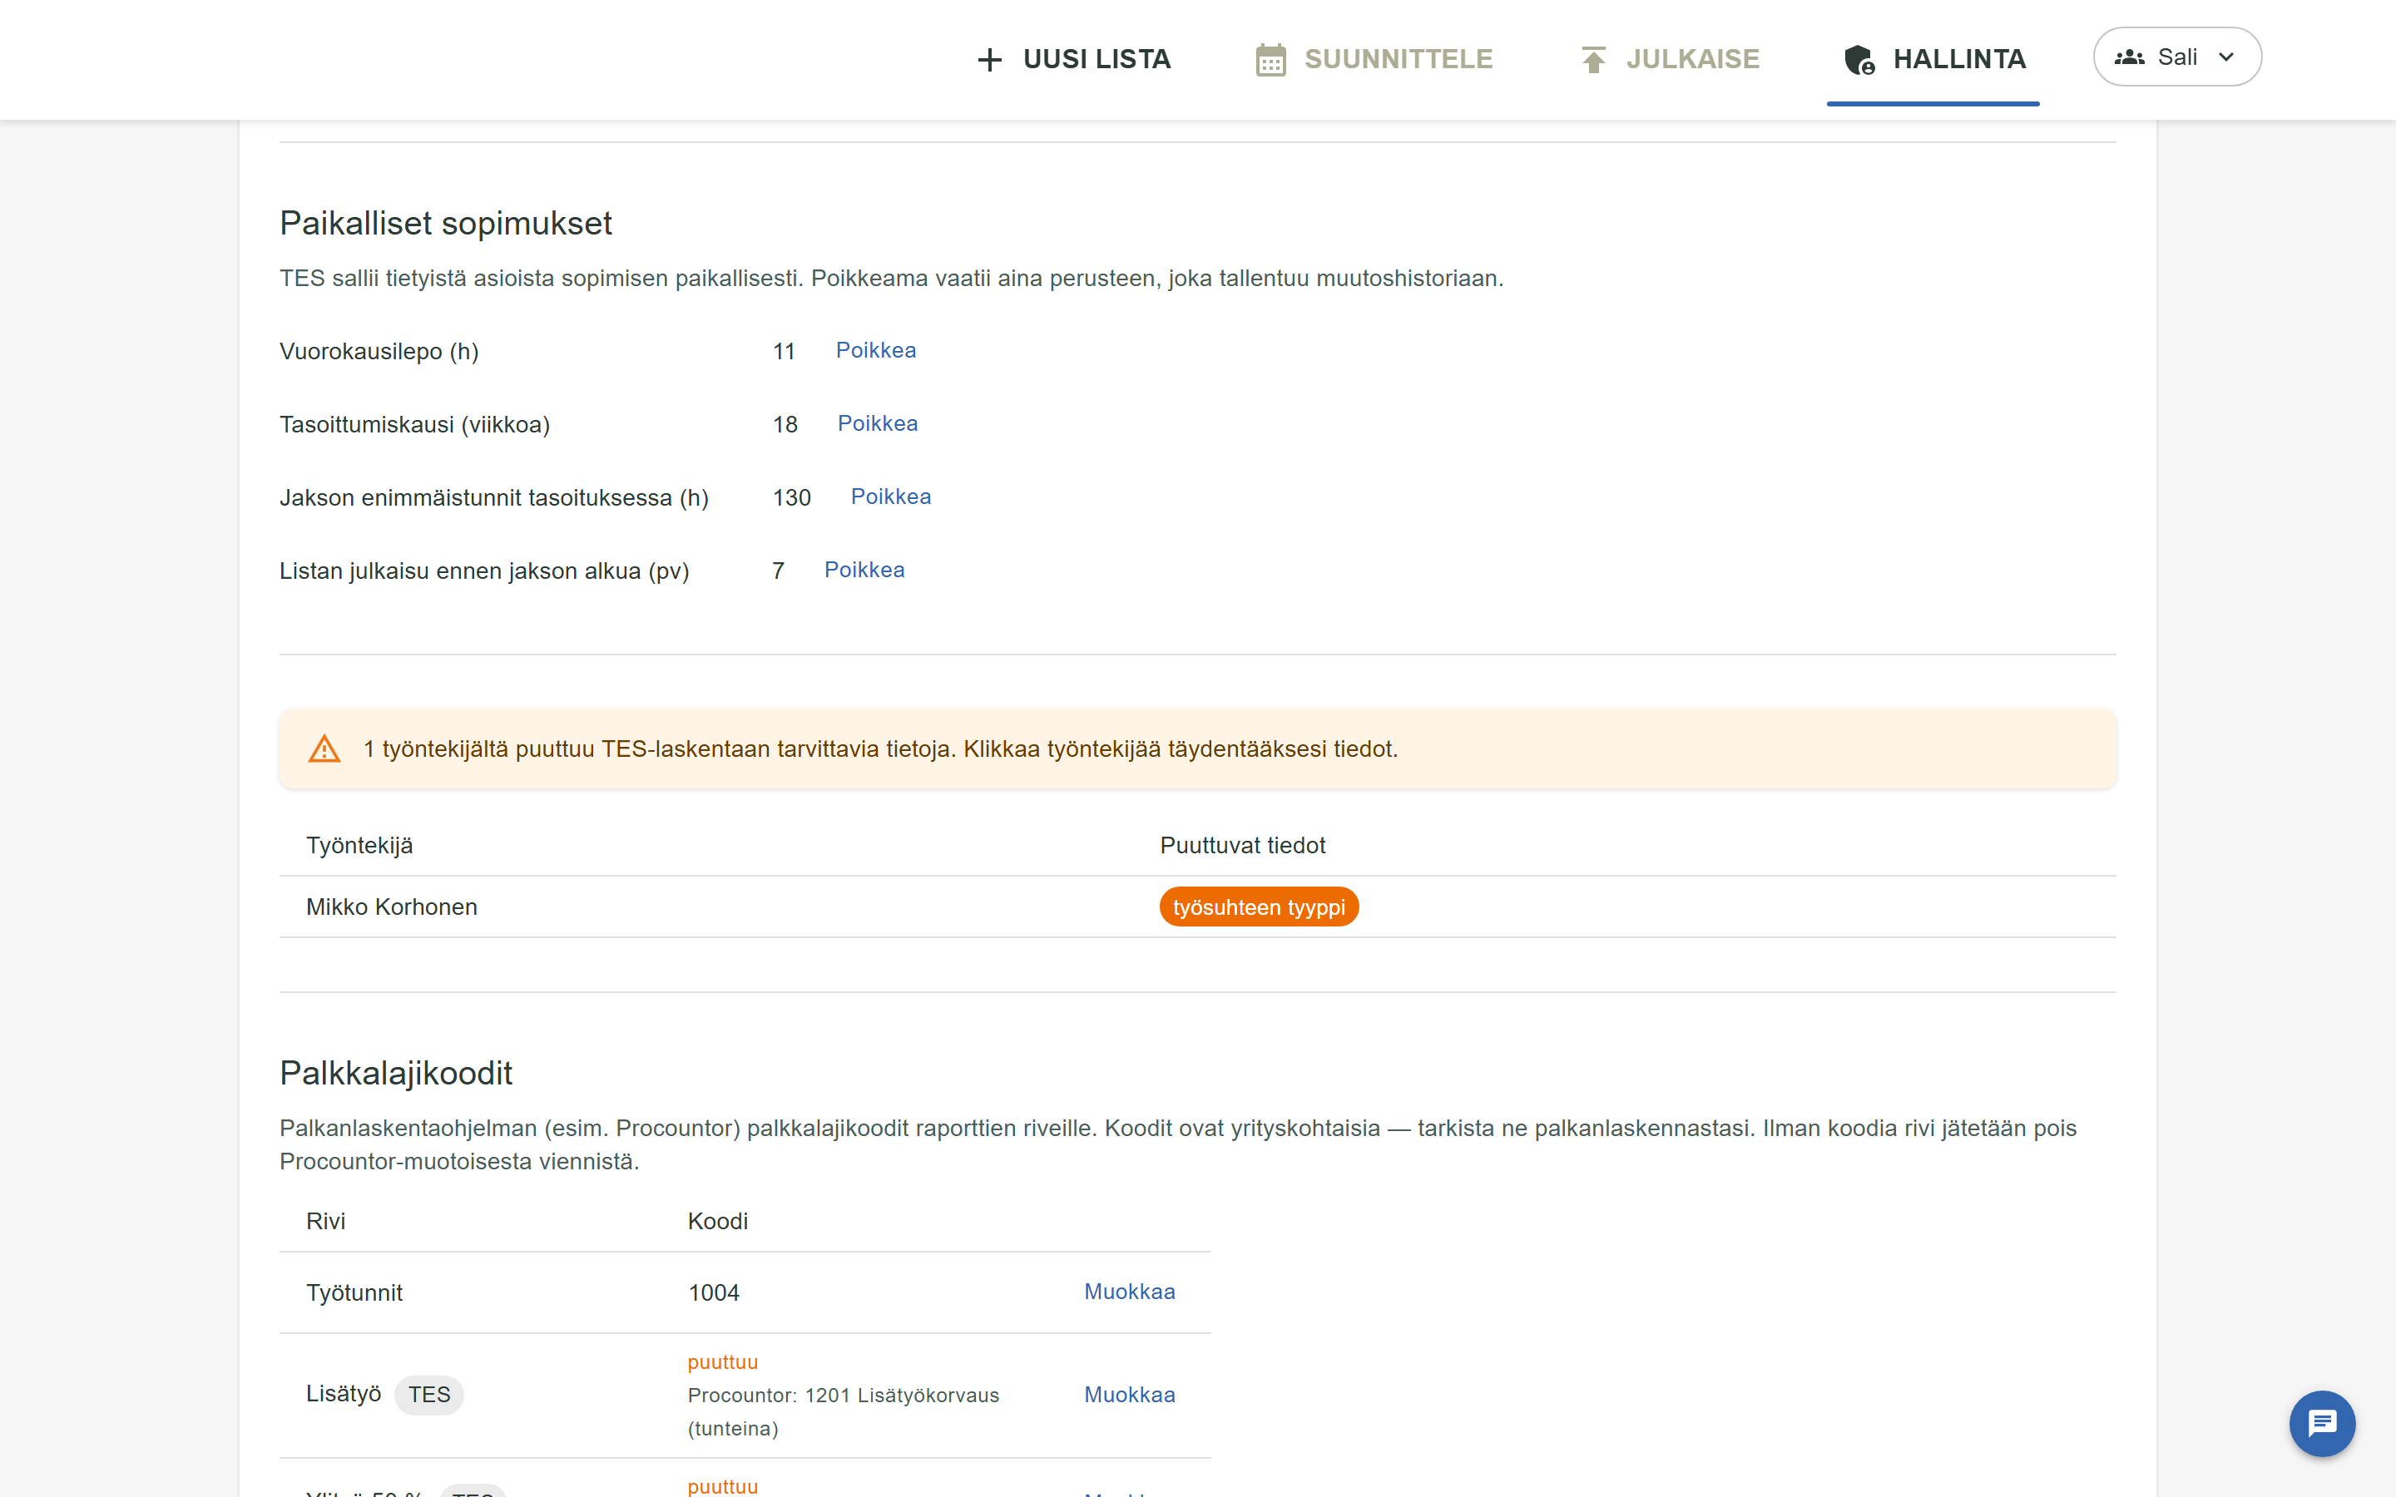Click the orange warning triangle icon
This screenshot has height=1497, width=2396.
324,748
